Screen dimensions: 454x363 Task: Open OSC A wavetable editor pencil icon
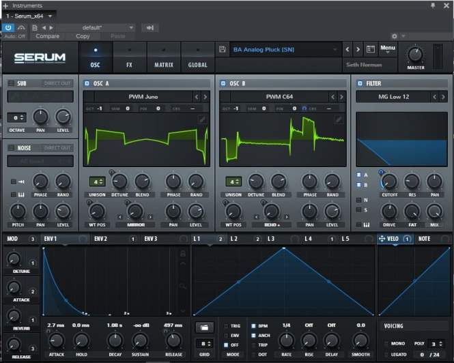202,119
